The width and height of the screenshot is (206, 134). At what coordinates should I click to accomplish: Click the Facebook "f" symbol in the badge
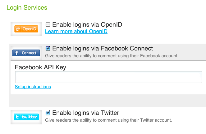16,53
